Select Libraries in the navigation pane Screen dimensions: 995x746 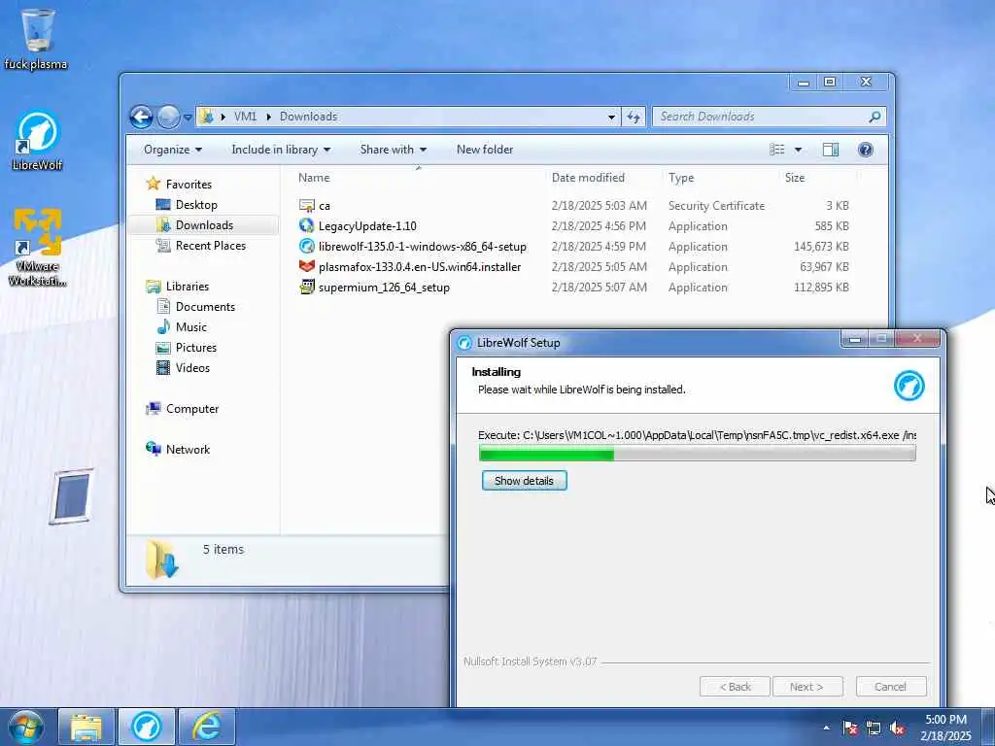(x=188, y=287)
